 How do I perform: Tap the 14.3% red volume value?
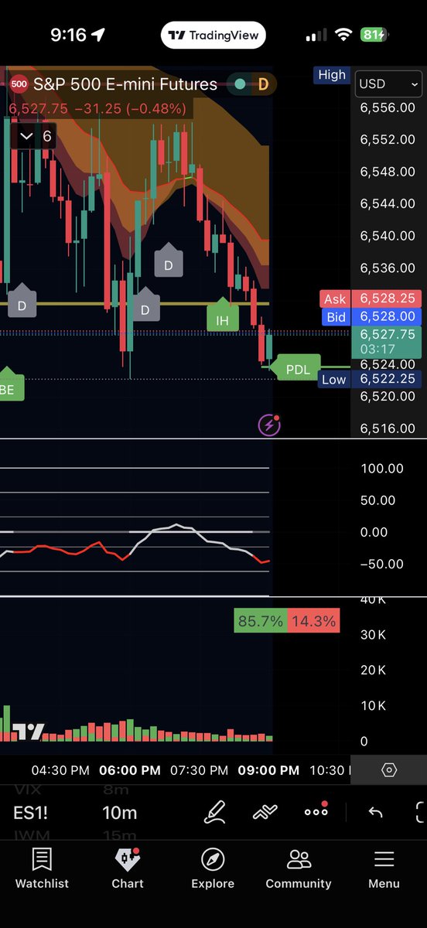313,621
